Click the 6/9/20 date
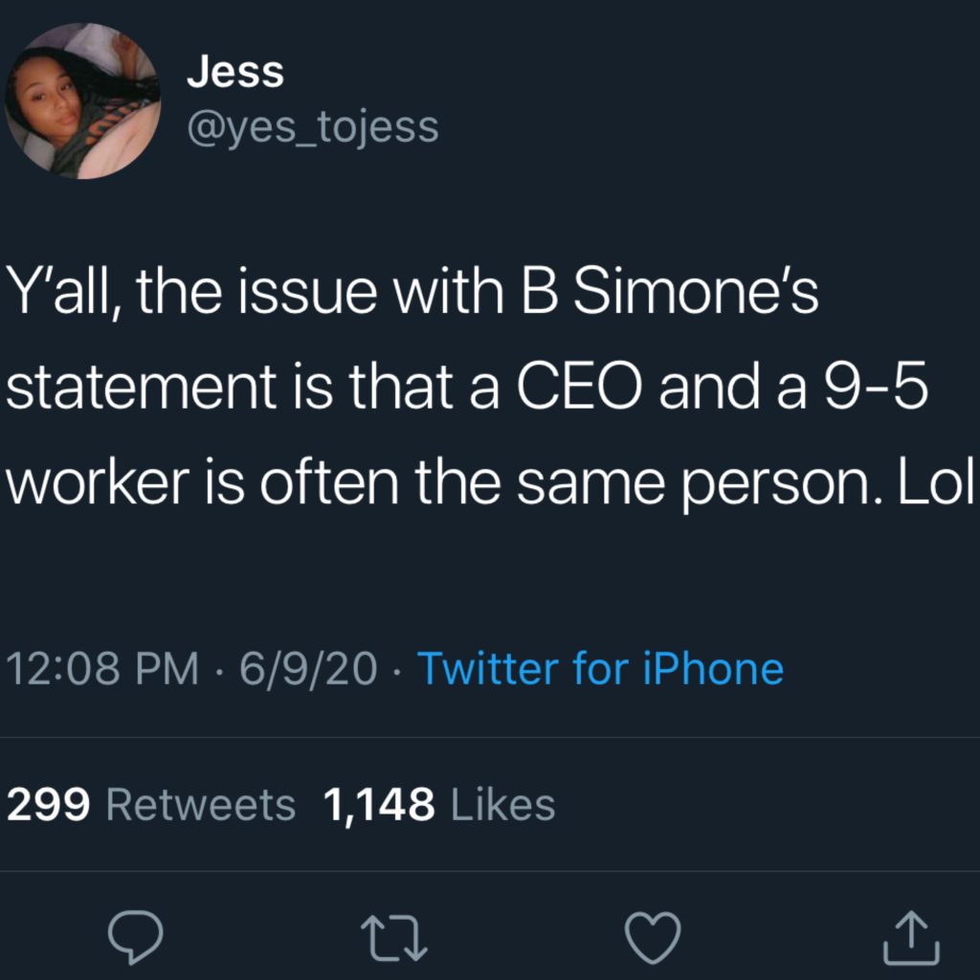 (308, 668)
